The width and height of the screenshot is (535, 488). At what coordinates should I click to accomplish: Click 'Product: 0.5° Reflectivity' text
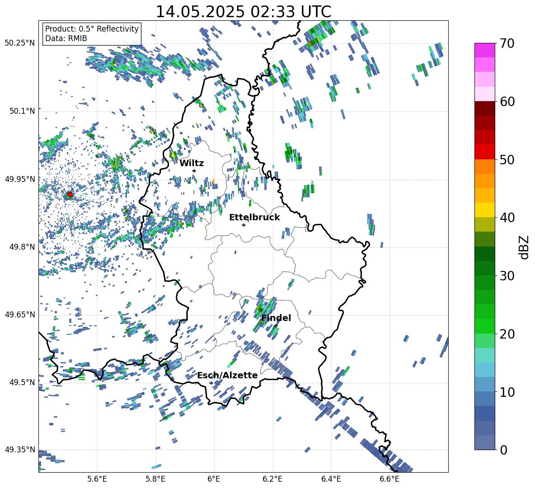(92, 29)
